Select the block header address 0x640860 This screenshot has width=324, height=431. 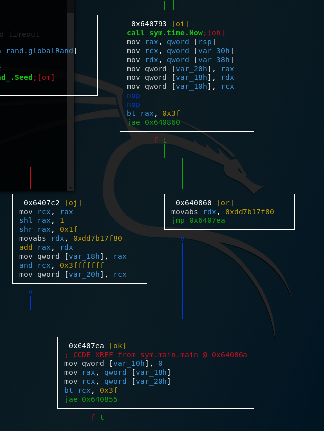(x=194, y=203)
